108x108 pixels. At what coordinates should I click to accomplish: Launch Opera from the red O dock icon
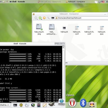click(x=72, y=103)
